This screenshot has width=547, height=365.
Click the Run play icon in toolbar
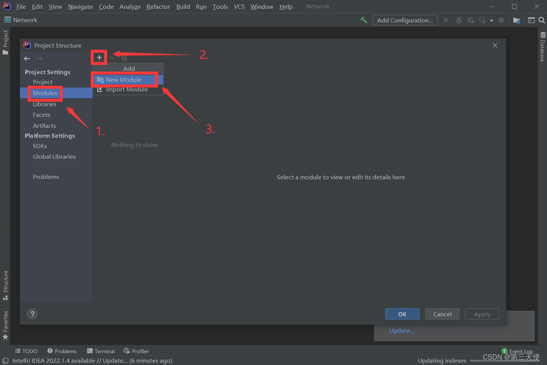tap(447, 20)
